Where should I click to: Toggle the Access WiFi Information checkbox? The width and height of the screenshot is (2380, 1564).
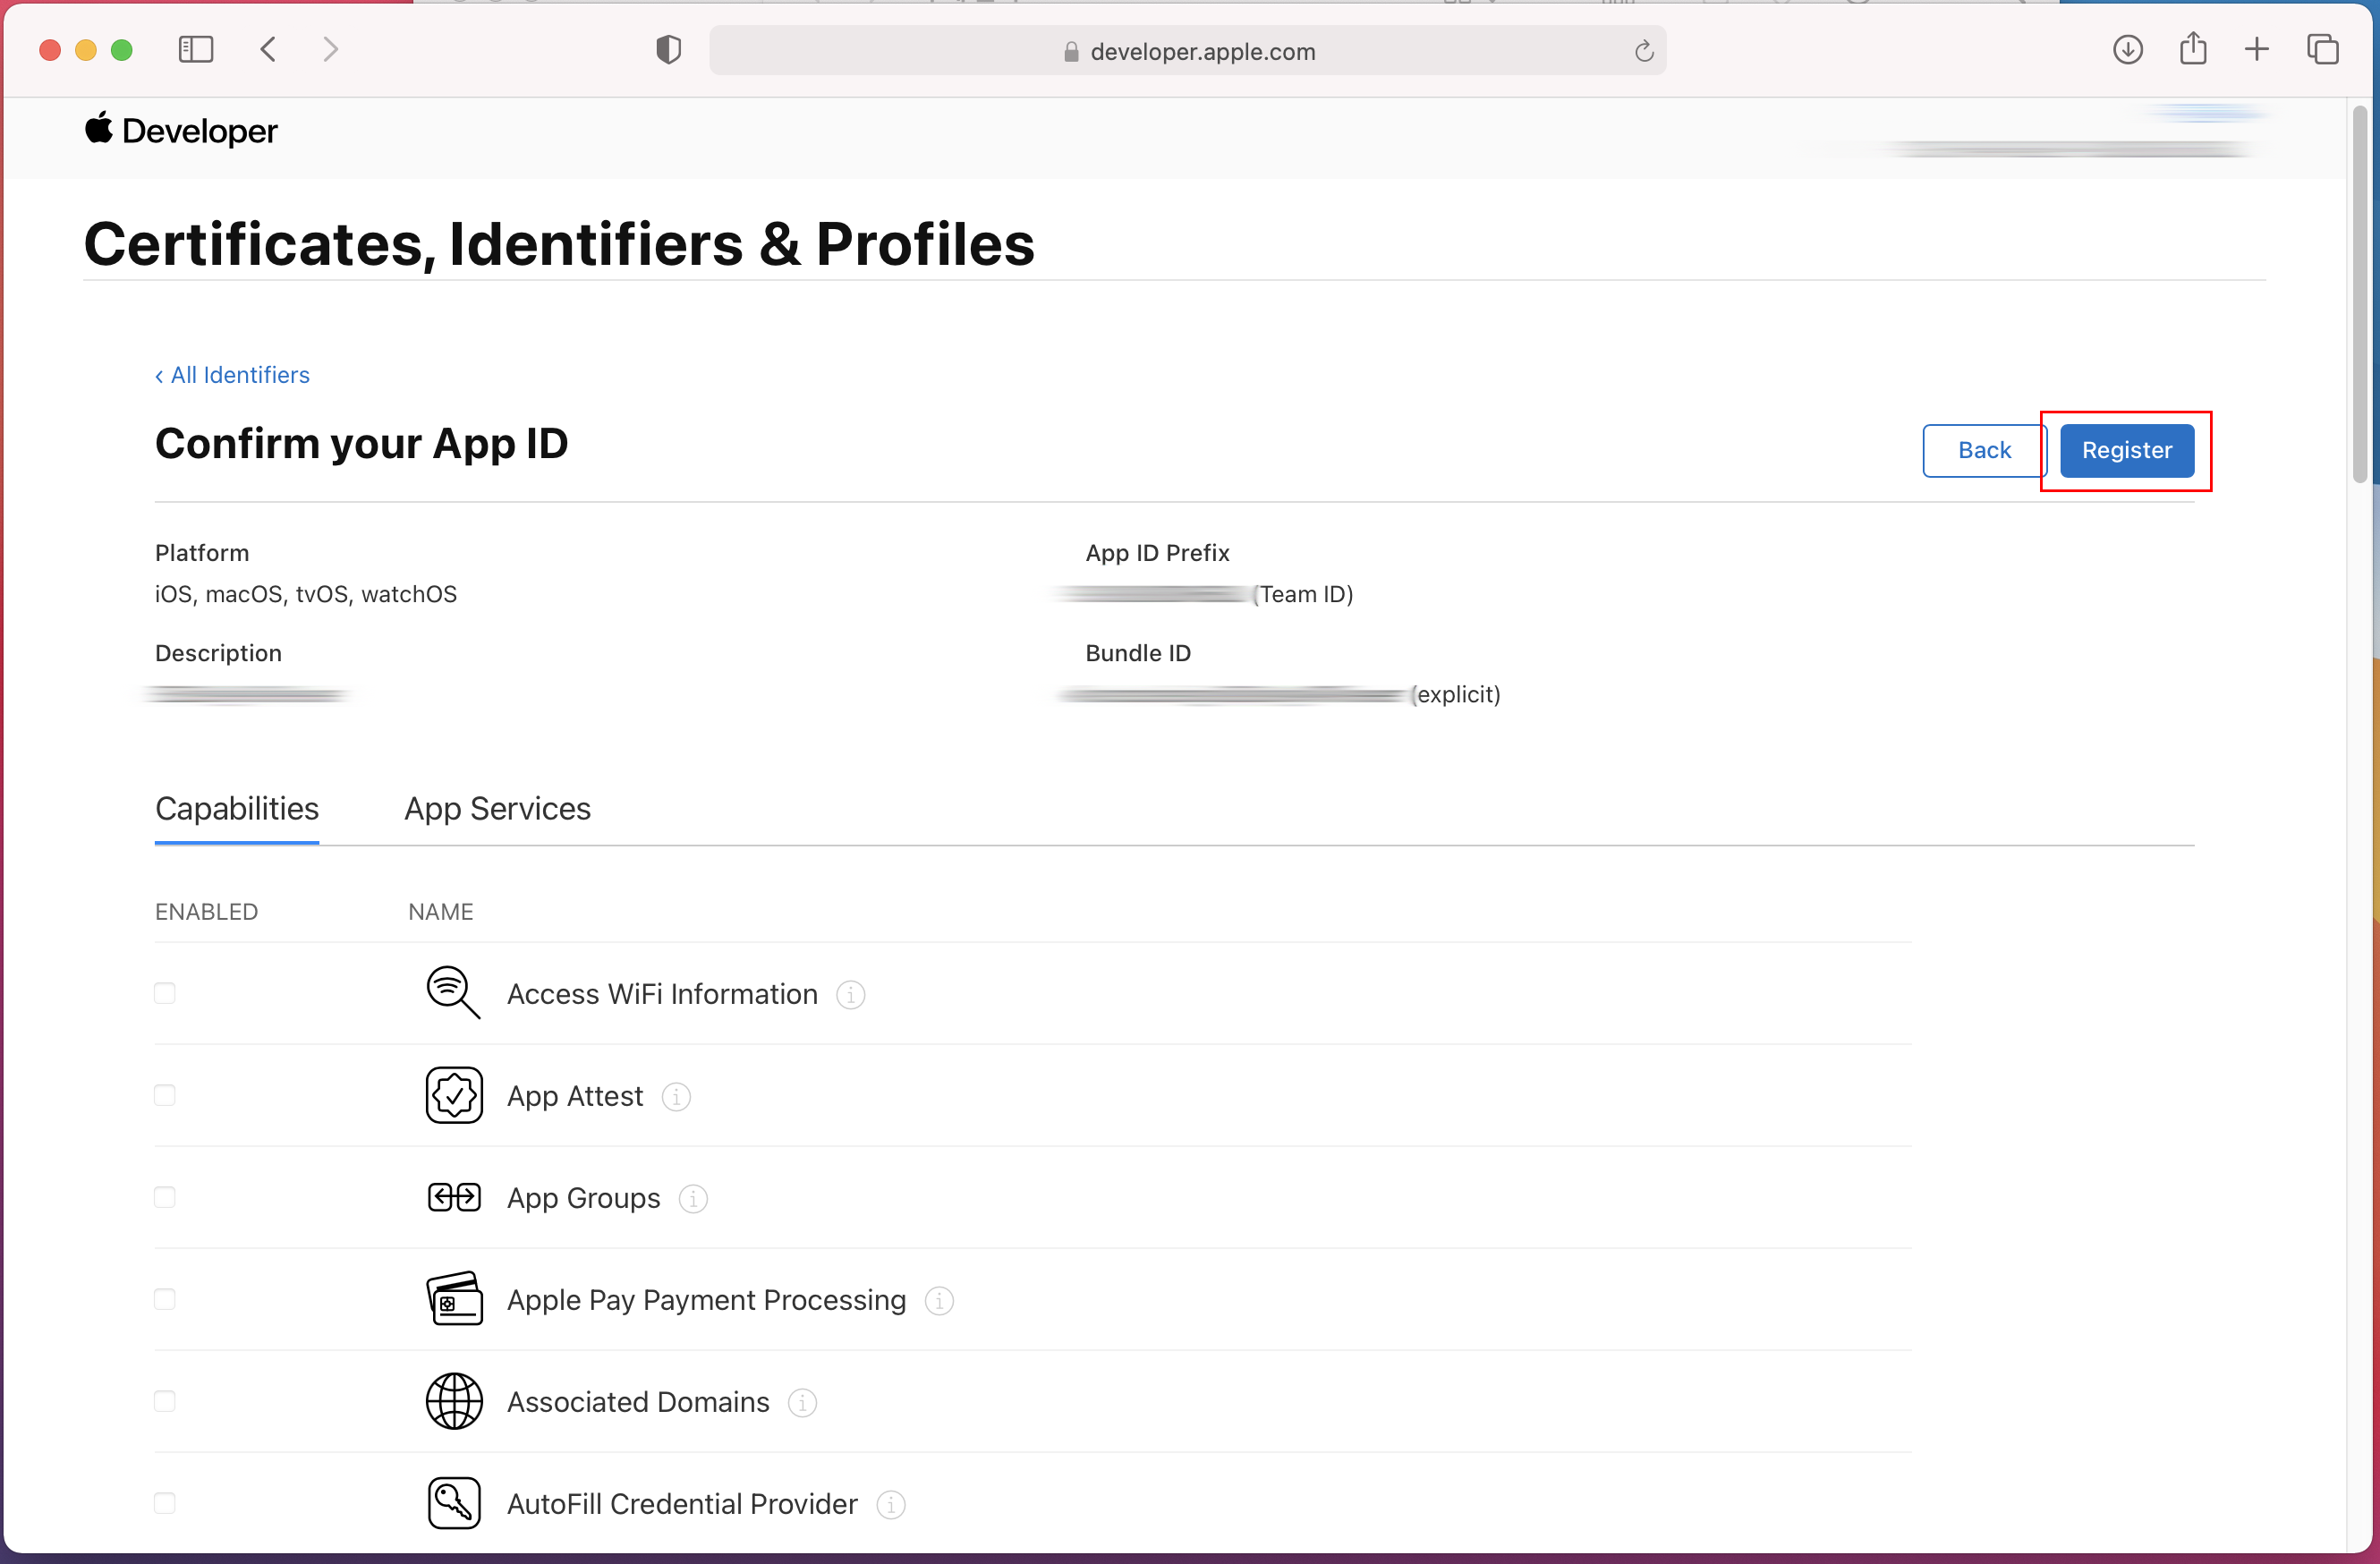(x=165, y=993)
